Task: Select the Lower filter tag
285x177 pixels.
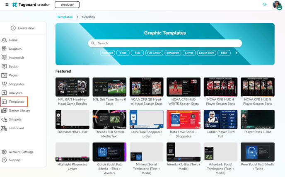Action: coord(189,53)
